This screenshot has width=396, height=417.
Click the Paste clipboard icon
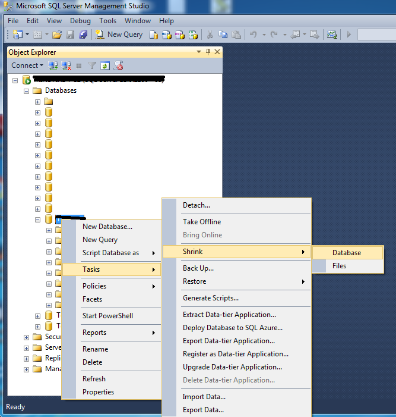pyautogui.click(x=236, y=35)
